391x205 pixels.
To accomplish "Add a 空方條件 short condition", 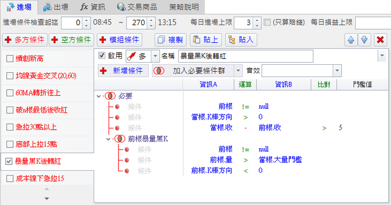I will 71,40.
